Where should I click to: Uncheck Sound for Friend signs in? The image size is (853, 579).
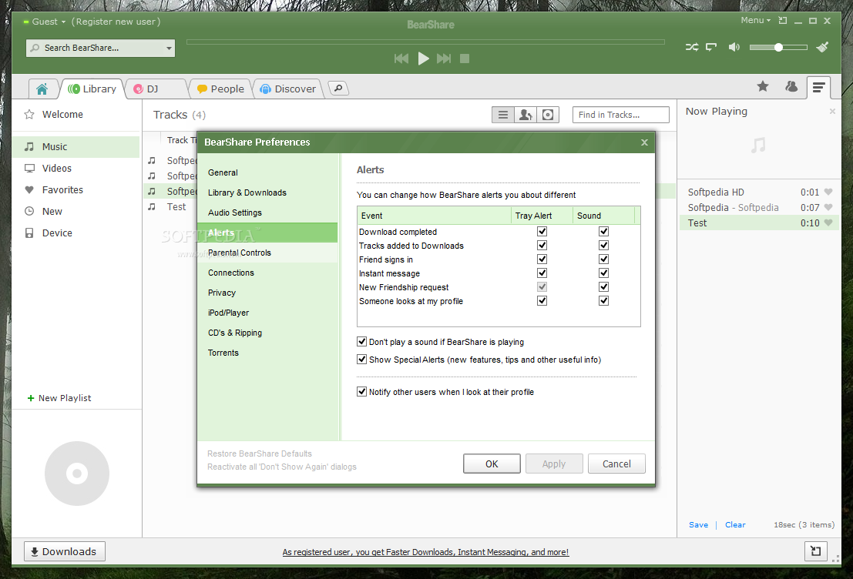(603, 259)
